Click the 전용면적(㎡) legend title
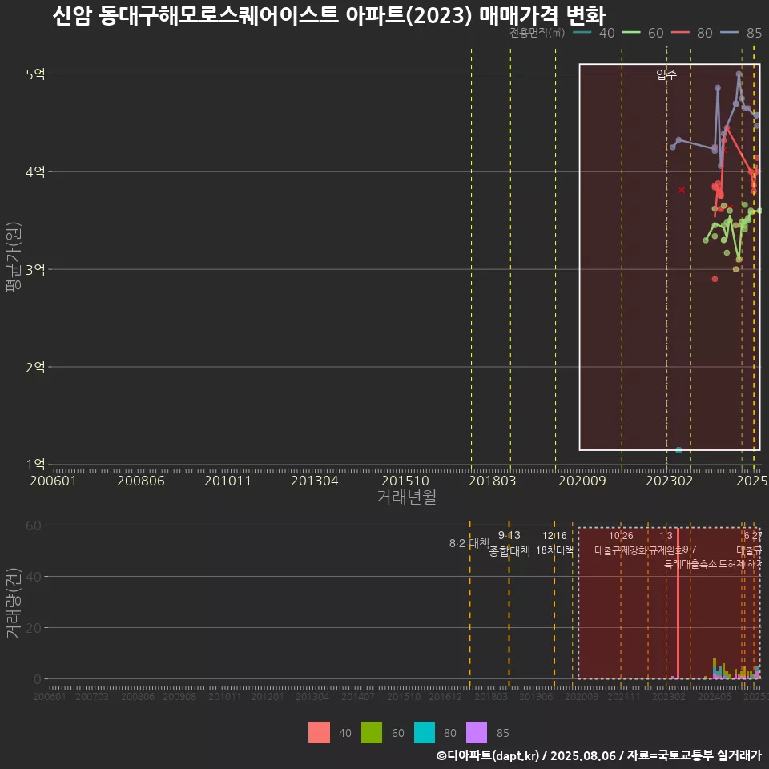 coord(537,32)
